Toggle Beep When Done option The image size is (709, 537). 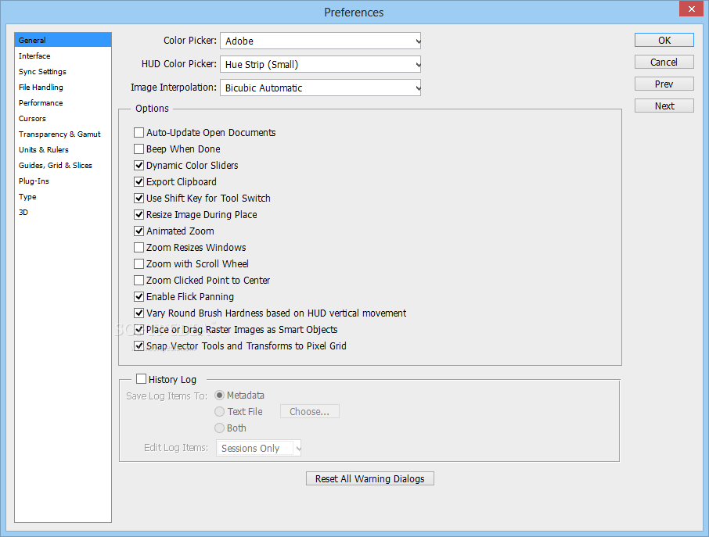139,149
